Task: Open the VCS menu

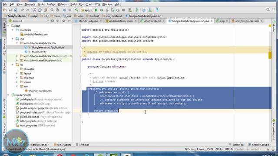Action: 97,4
